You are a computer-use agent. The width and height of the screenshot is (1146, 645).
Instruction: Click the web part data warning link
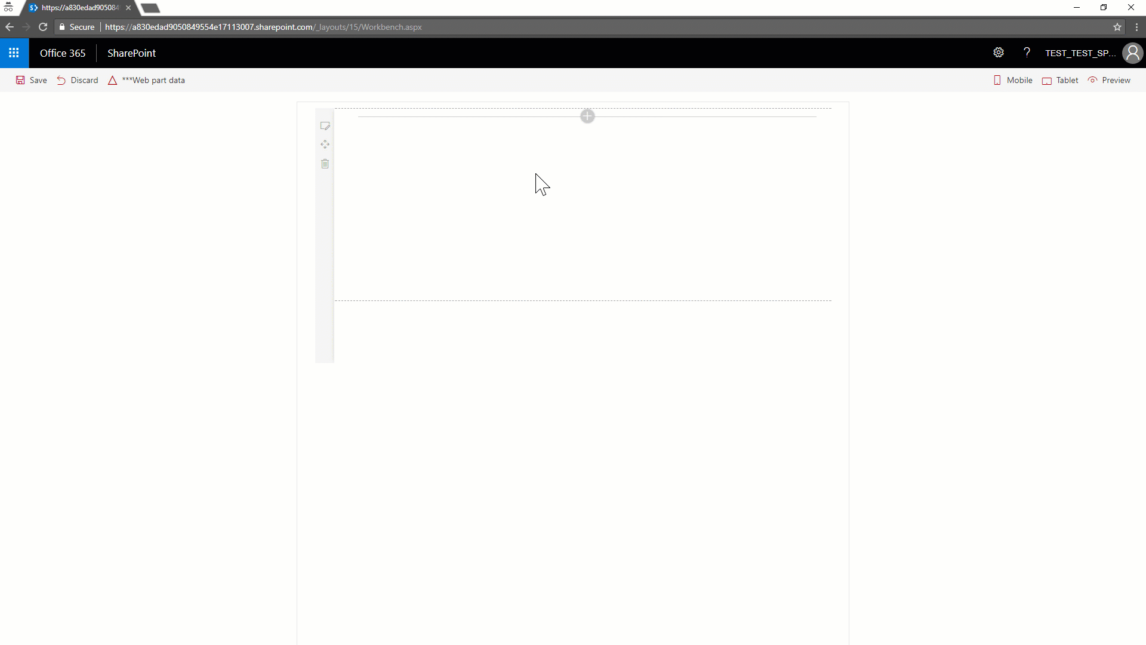146,79
